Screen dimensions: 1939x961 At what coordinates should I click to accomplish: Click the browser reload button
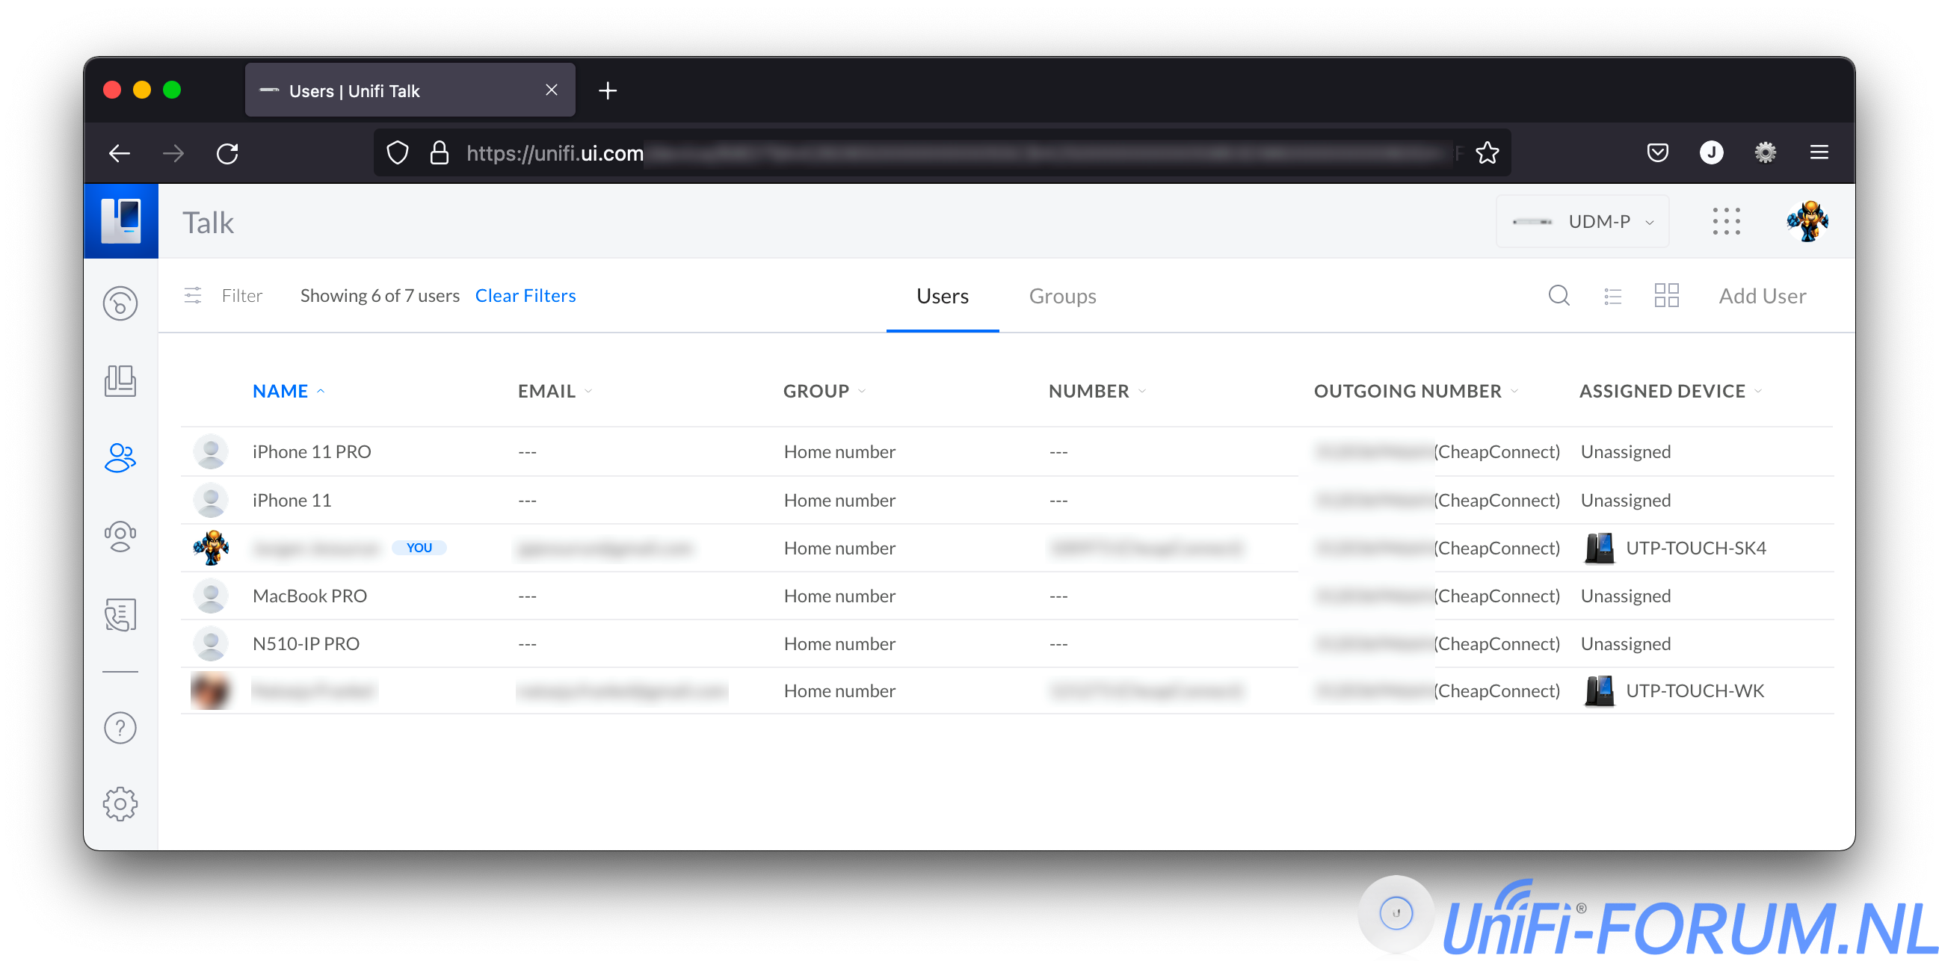(227, 153)
